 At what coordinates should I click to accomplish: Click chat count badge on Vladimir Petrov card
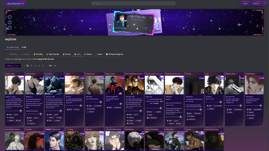42,78
